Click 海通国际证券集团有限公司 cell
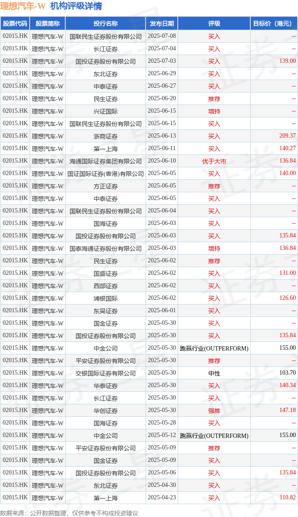The image size is (298, 517). click(106, 161)
